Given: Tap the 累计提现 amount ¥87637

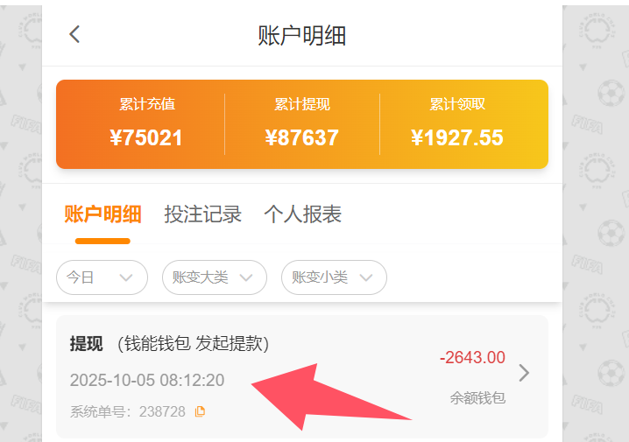Looking at the screenshot, I should point(301,137).
